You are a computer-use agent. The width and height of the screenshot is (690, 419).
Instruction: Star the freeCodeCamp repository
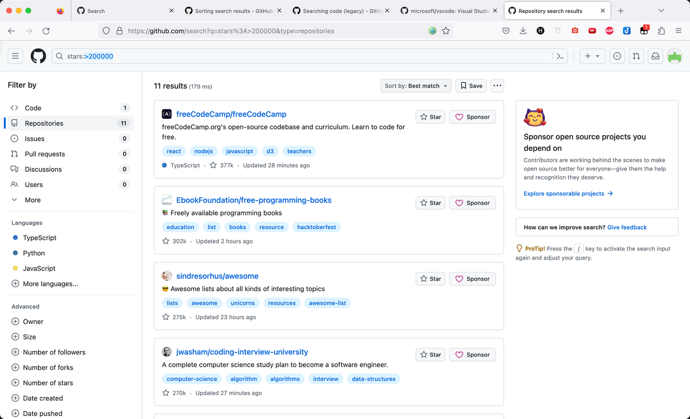[x=431, y=117]
